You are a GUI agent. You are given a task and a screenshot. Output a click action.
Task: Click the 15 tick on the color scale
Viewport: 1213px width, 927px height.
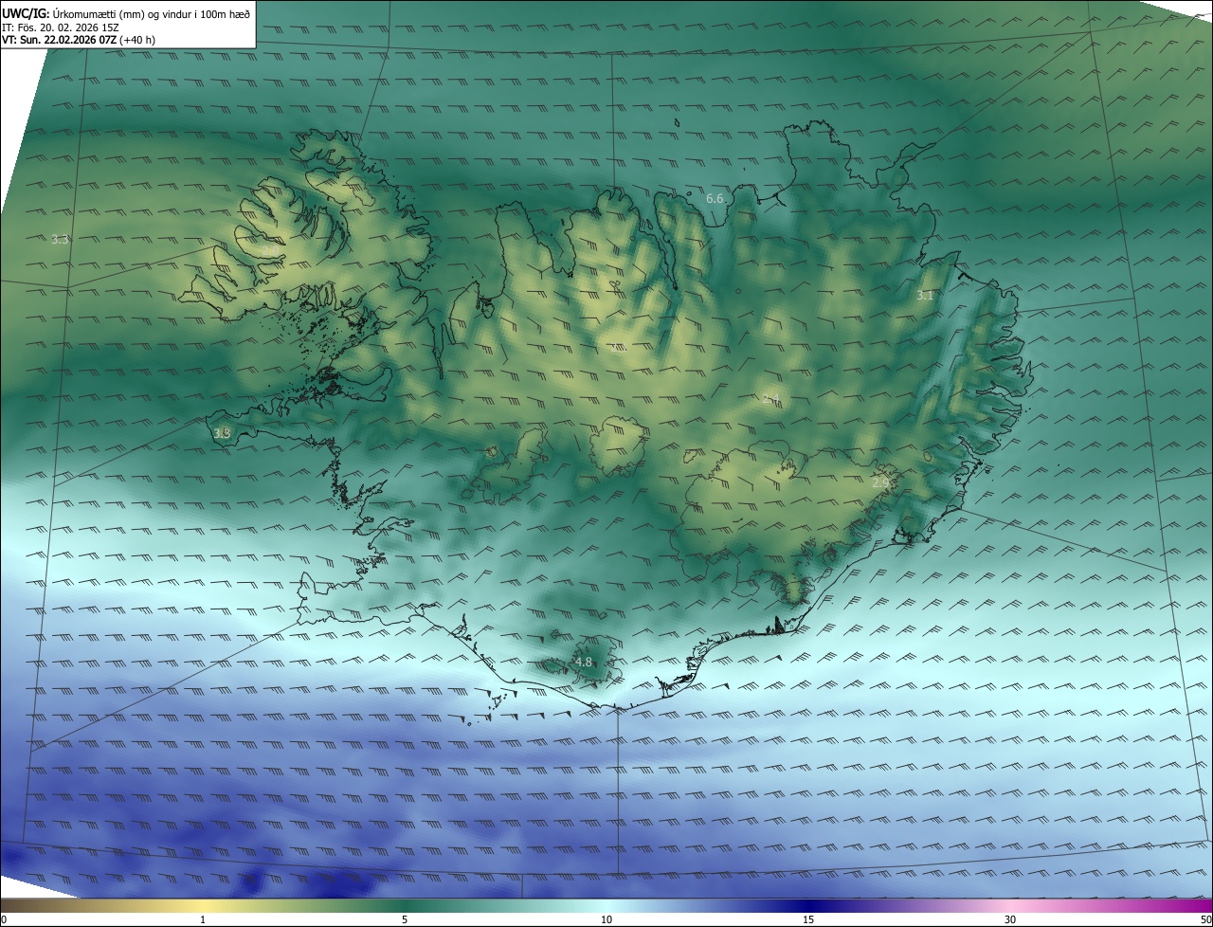tap(808, 919)
